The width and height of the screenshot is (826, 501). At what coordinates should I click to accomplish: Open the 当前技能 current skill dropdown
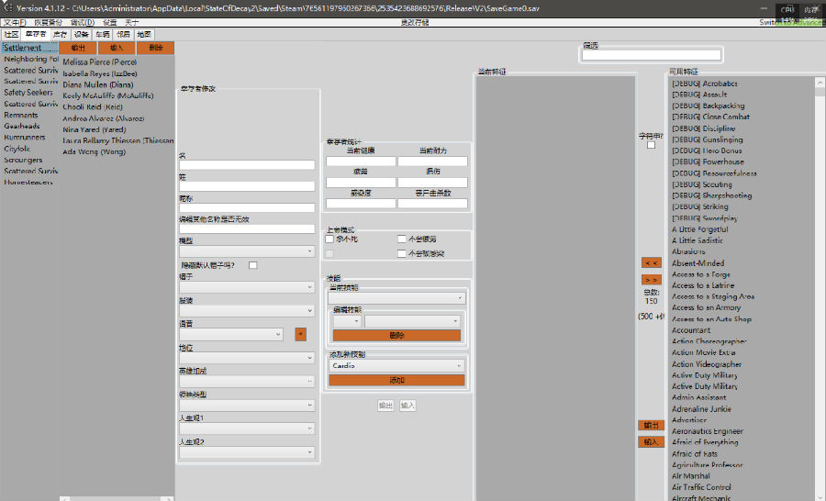pos(396,298)
